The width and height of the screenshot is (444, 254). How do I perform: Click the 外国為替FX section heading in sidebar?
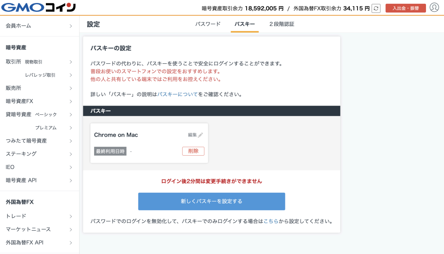click(x=20, y=202)
